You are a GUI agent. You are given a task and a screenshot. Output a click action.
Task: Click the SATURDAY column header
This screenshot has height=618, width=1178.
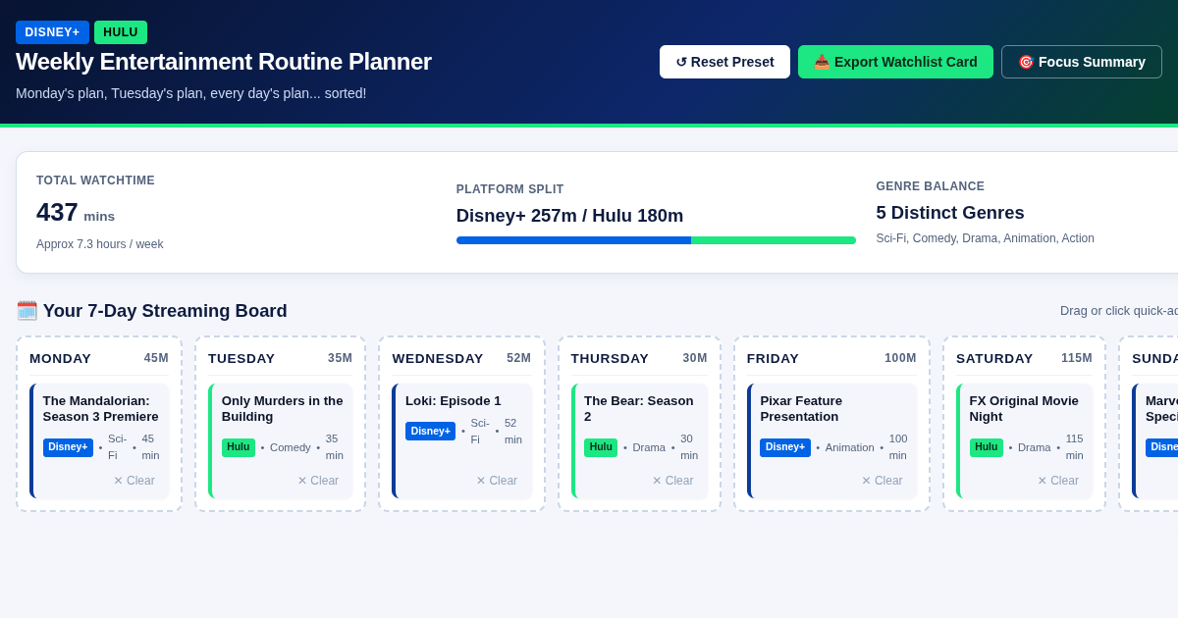[994, 359]
